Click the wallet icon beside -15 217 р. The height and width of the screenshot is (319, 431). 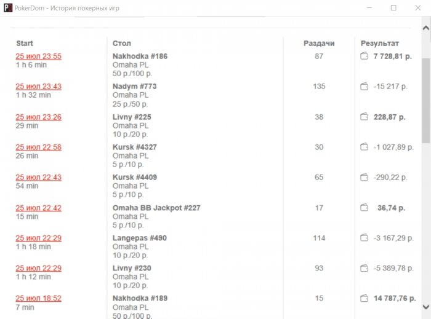[365, 87]
